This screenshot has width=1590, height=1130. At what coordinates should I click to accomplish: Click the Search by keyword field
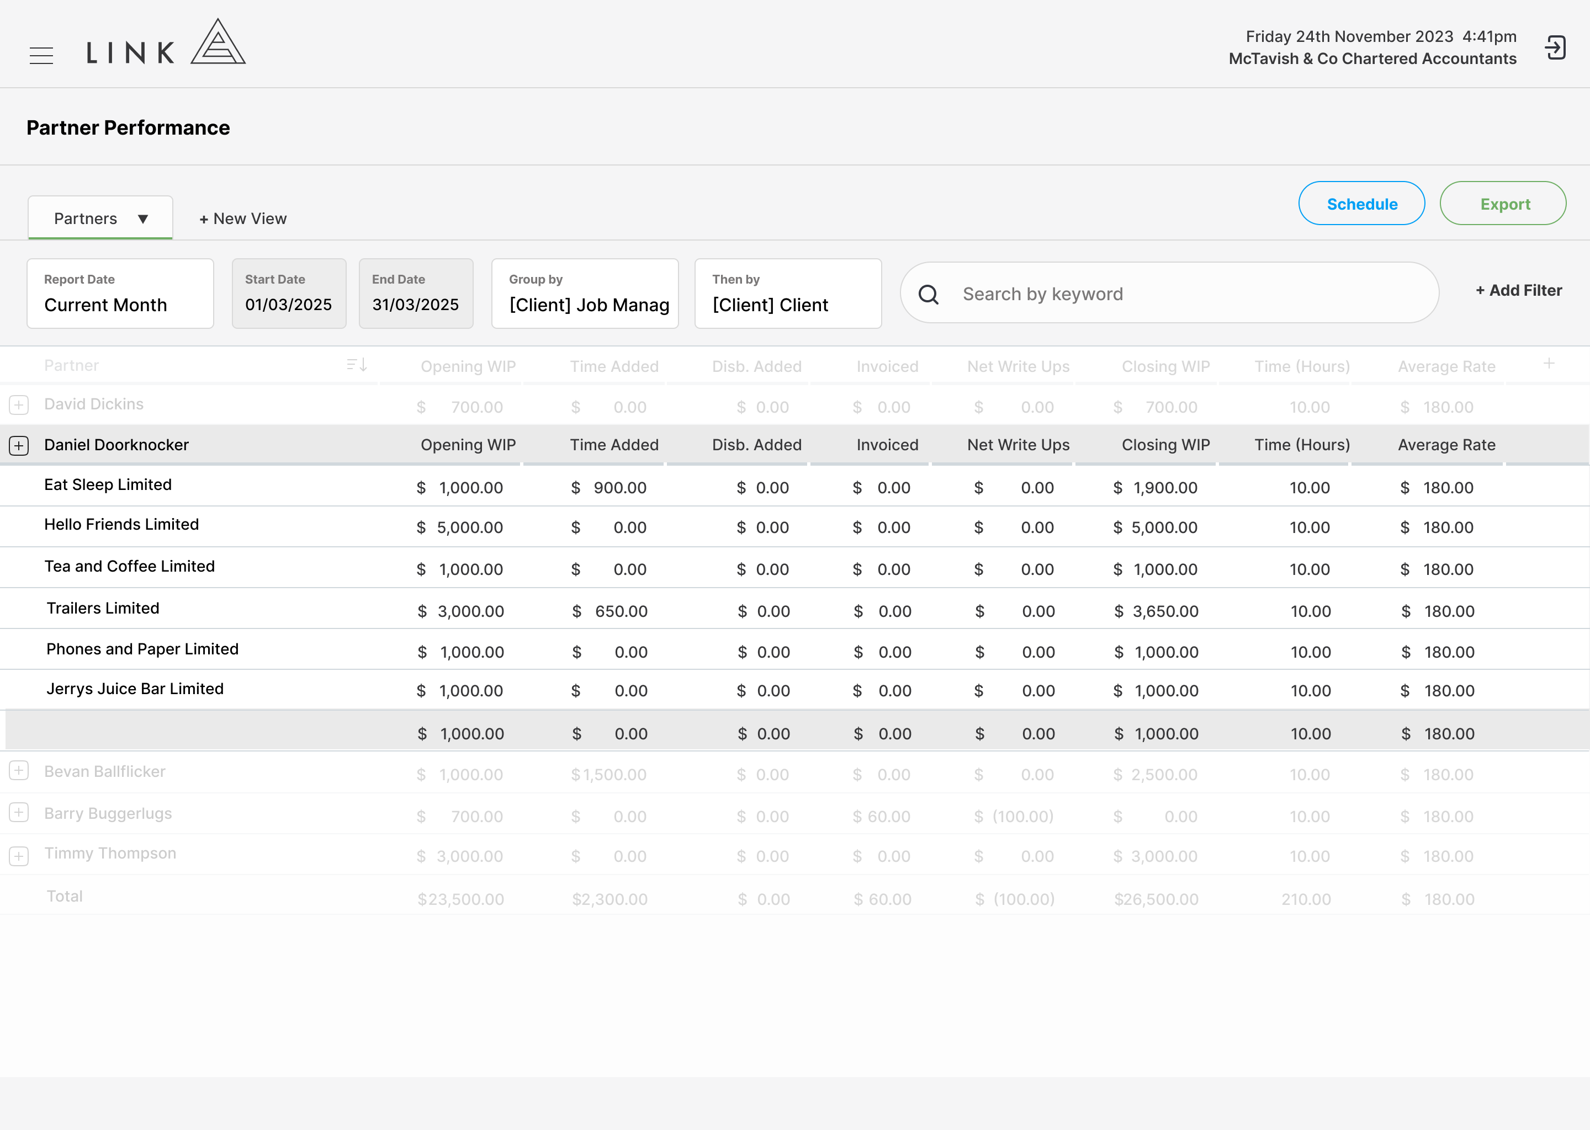1169,293
